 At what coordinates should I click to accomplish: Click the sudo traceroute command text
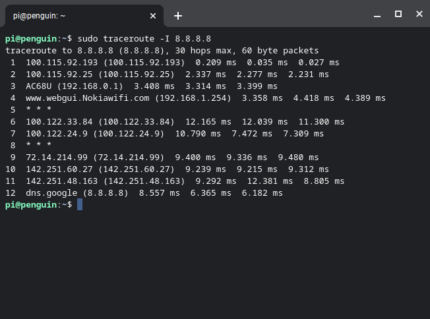[144, 39]
